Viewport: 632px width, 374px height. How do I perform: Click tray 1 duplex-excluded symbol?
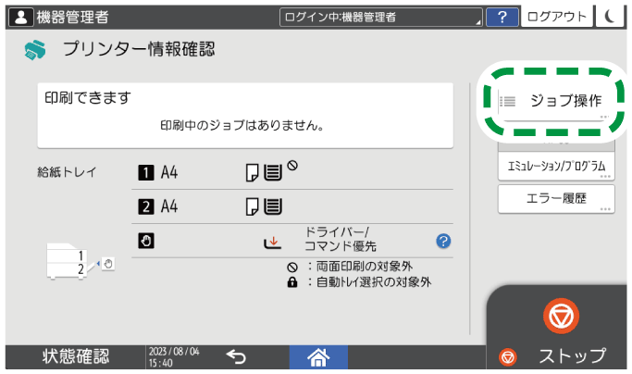[x=292, y=165]
